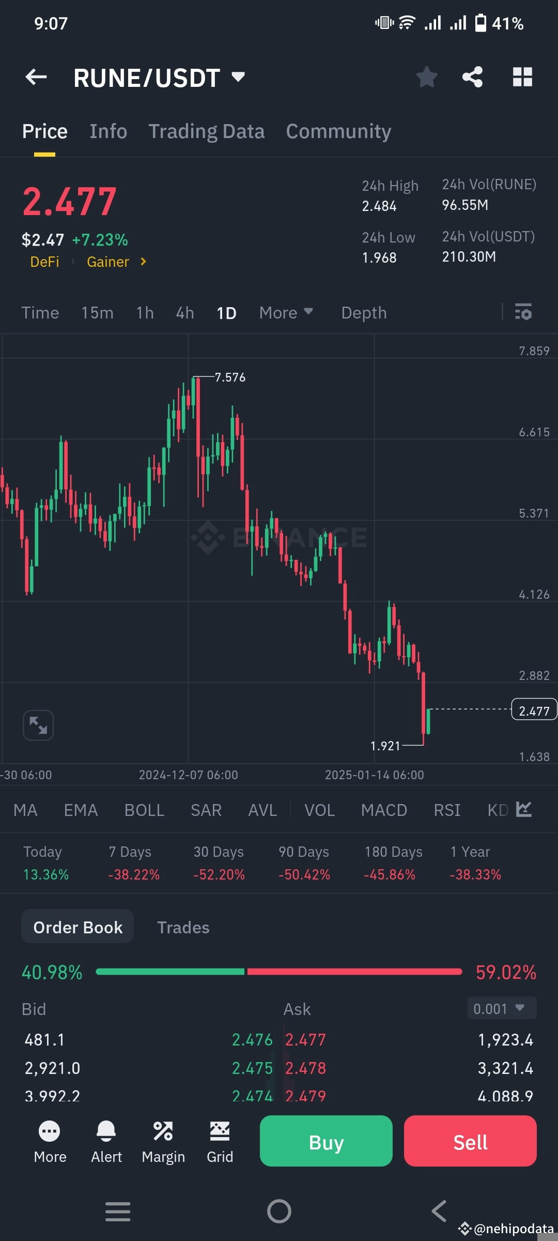Open chart settings icon beside Depth
Image resolution: width=558 pixels, height=1241 pixels.
(523, 312)
